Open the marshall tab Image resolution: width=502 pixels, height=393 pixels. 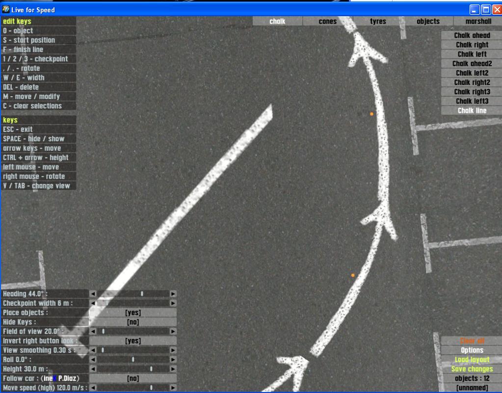478,21
